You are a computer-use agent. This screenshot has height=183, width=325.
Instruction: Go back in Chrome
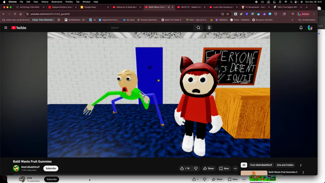click(x=4, y=14)
